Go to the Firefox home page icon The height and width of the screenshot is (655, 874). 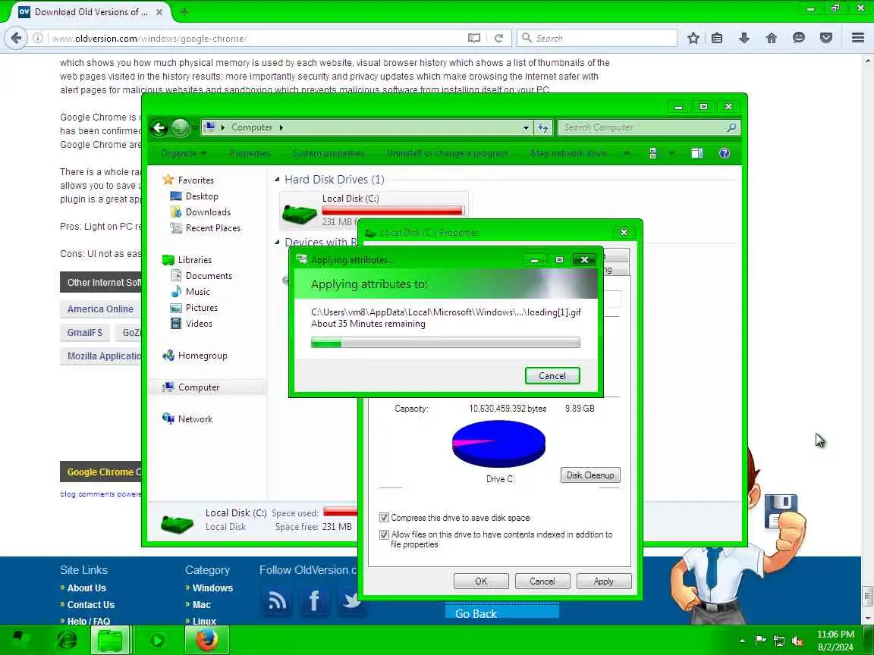point(771,38)
